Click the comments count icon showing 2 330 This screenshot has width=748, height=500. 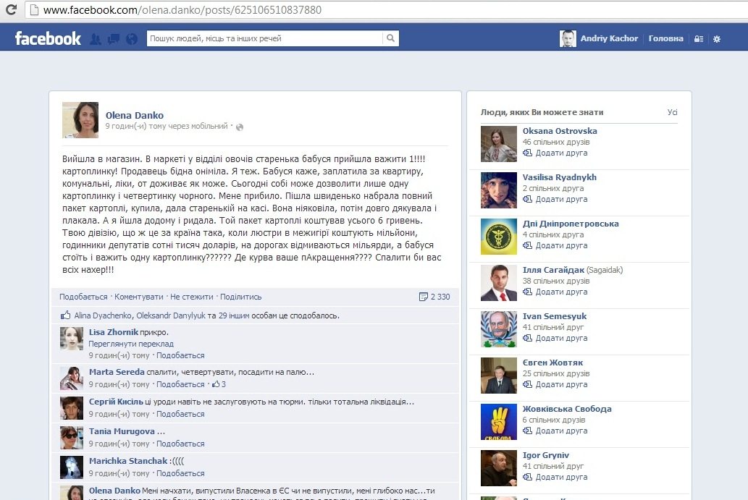pos(423,297)
